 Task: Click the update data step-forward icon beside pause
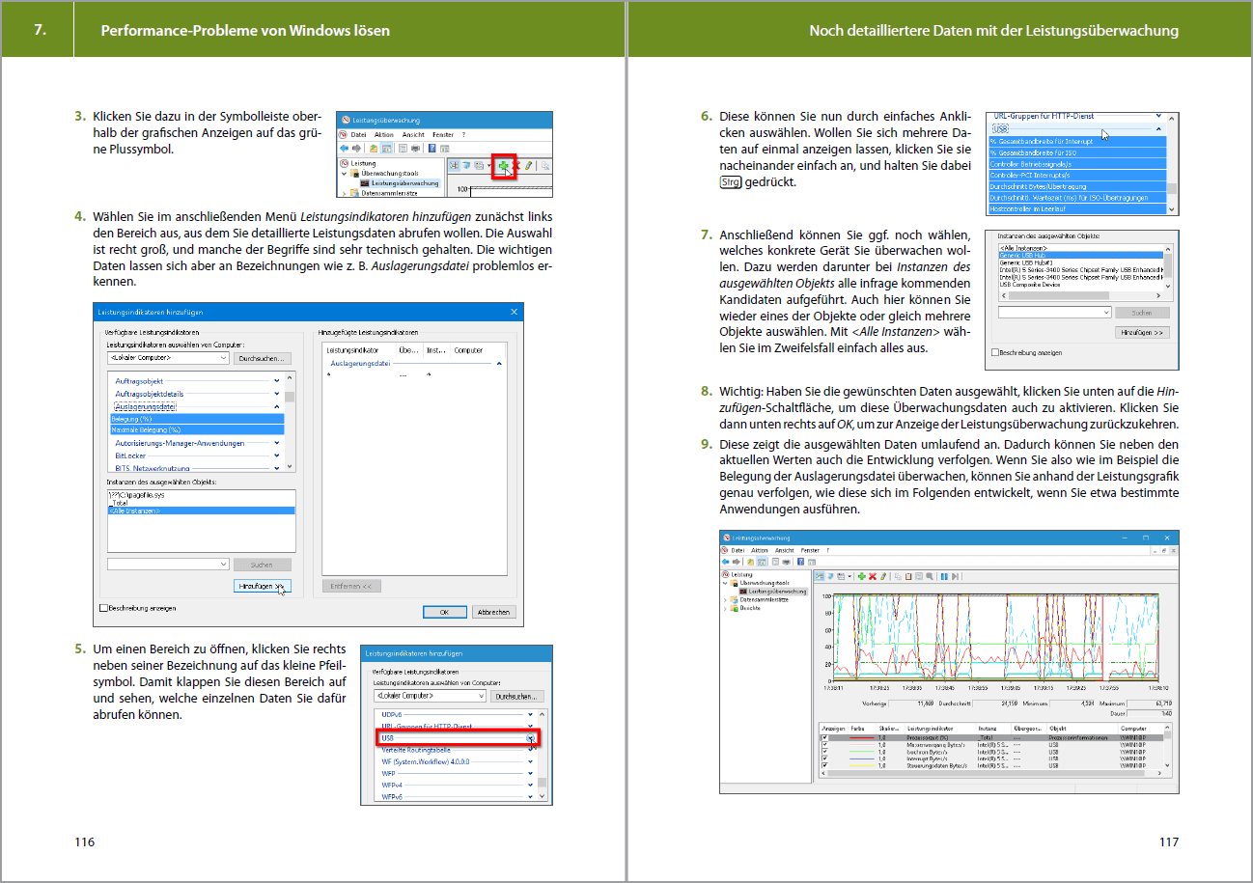point(955,576)
